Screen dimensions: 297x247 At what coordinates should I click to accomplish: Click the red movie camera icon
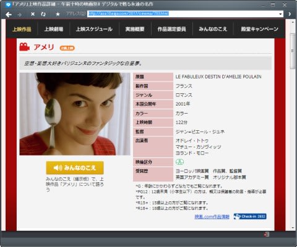(x=25, y=47)
